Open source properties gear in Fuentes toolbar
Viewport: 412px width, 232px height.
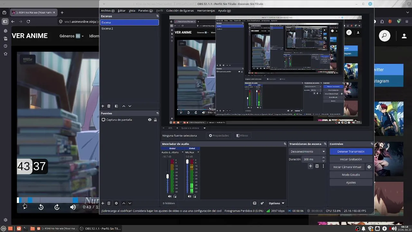[116, 203]
